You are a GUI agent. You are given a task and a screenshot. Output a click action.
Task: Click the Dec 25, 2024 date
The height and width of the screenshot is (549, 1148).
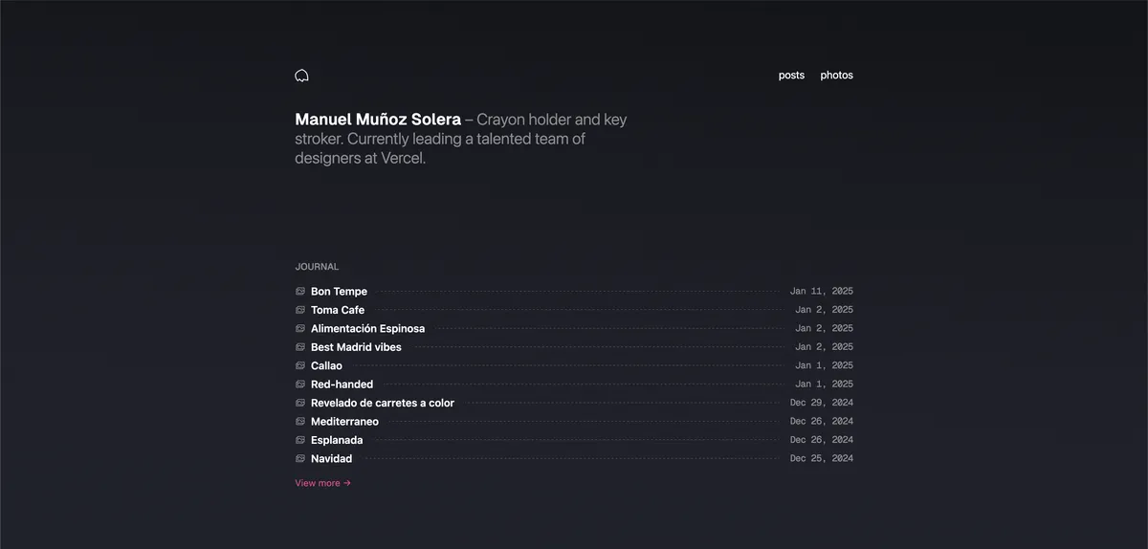821,459
